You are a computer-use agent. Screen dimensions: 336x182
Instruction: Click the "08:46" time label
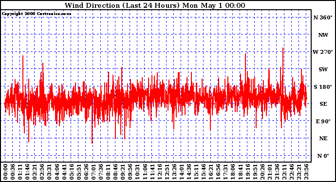[x=115, y=172]
